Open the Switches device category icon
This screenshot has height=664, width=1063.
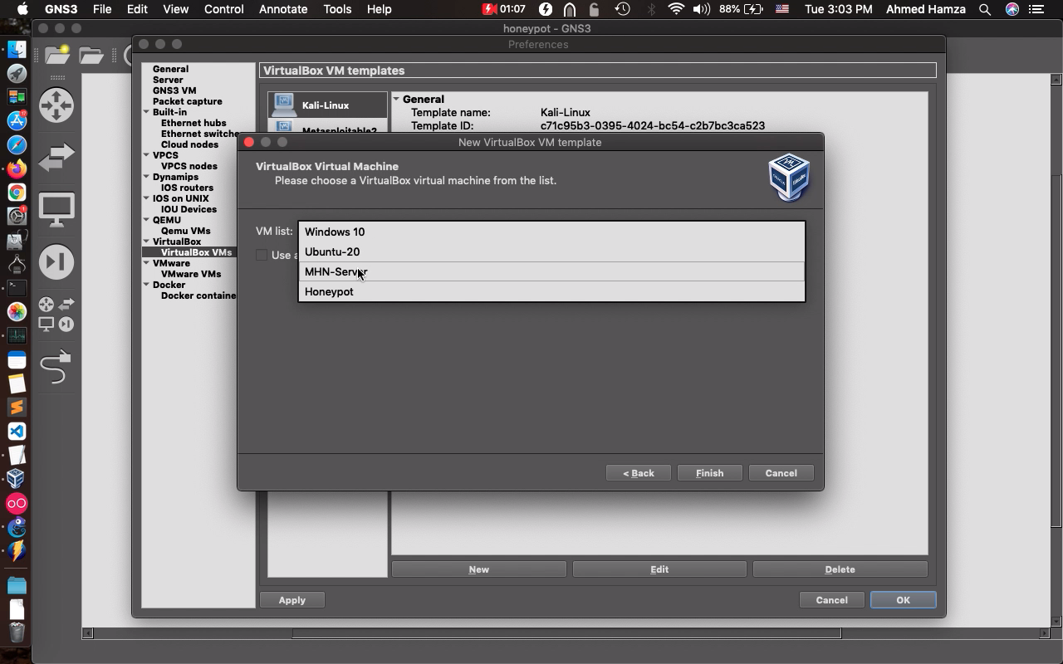tap(56, 157)
